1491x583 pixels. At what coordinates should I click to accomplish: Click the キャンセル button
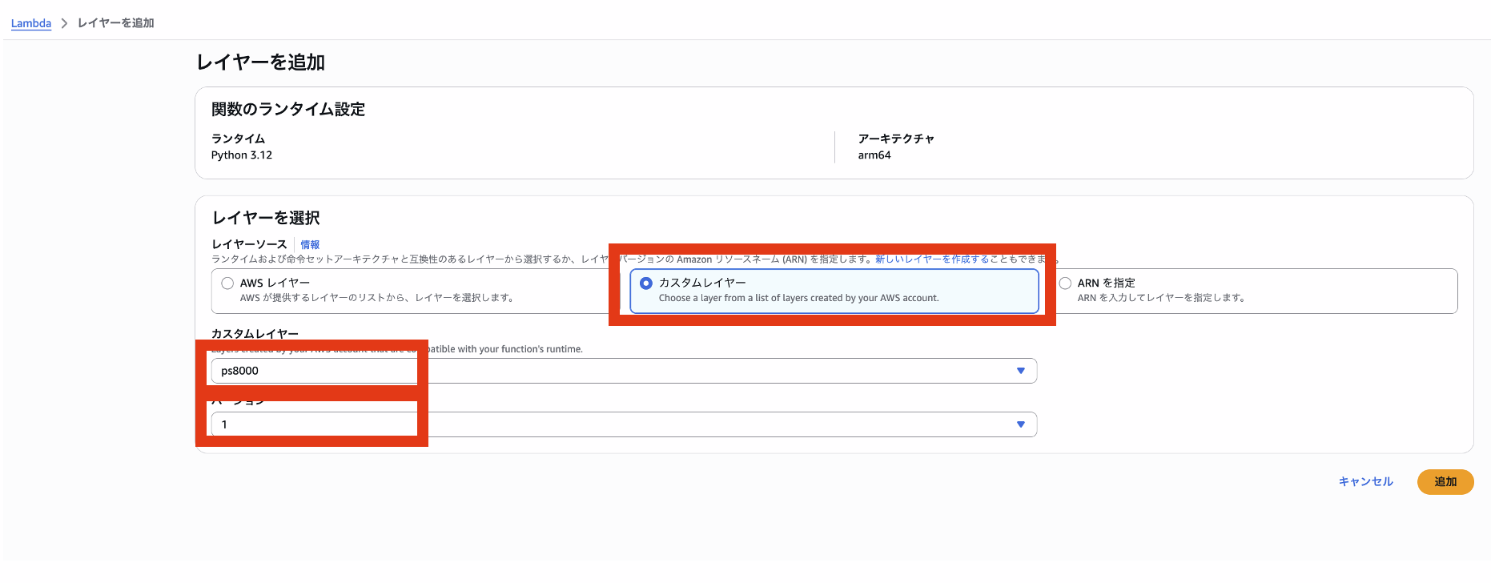click(1366, 481)
